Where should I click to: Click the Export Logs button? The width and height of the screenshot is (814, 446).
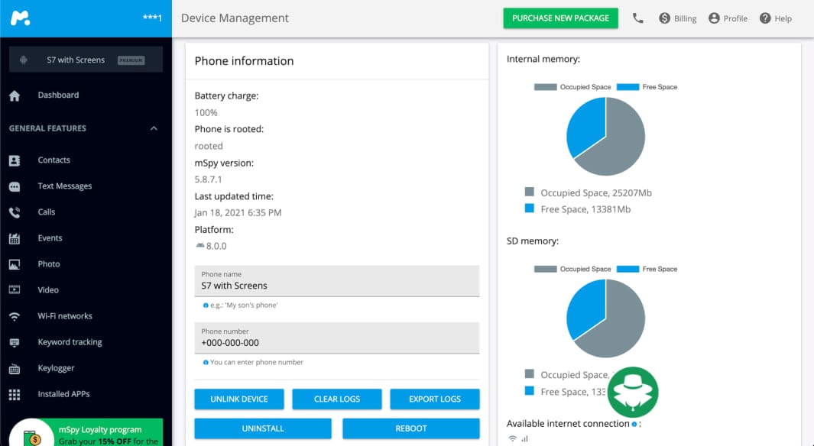pyautogui.click(x=434, y=399)
